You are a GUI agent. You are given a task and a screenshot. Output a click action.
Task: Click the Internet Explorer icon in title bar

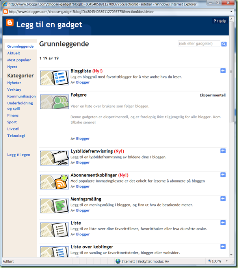pos(5,4)
